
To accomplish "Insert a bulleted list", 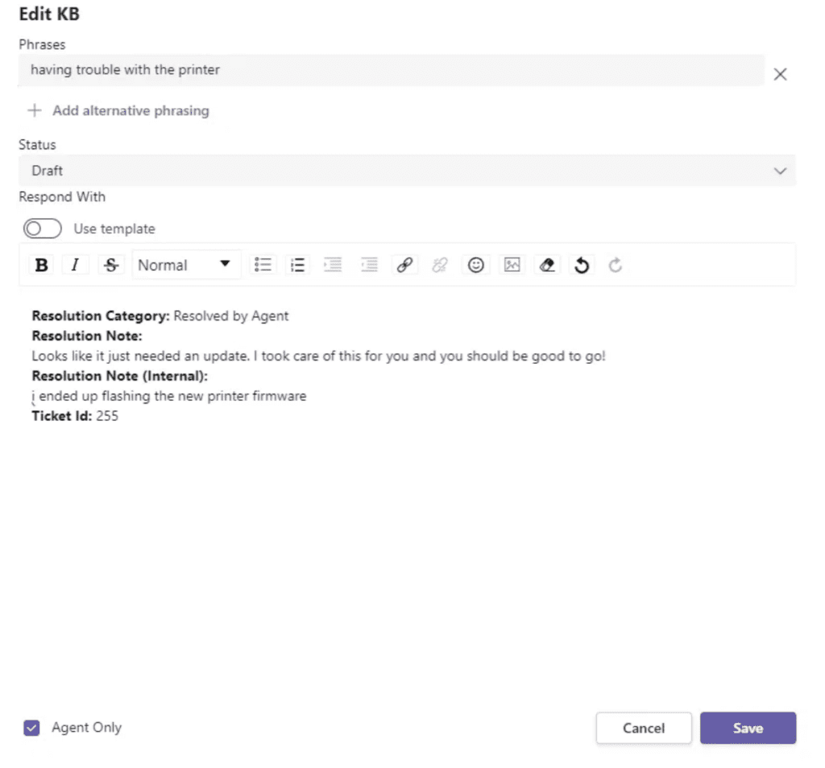I will [263, 265].
